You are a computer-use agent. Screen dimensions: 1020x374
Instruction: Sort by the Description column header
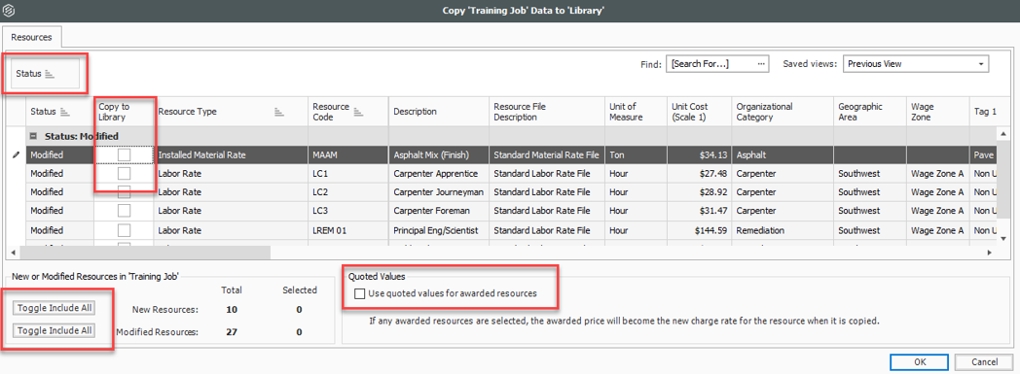[x=438, y=112]
